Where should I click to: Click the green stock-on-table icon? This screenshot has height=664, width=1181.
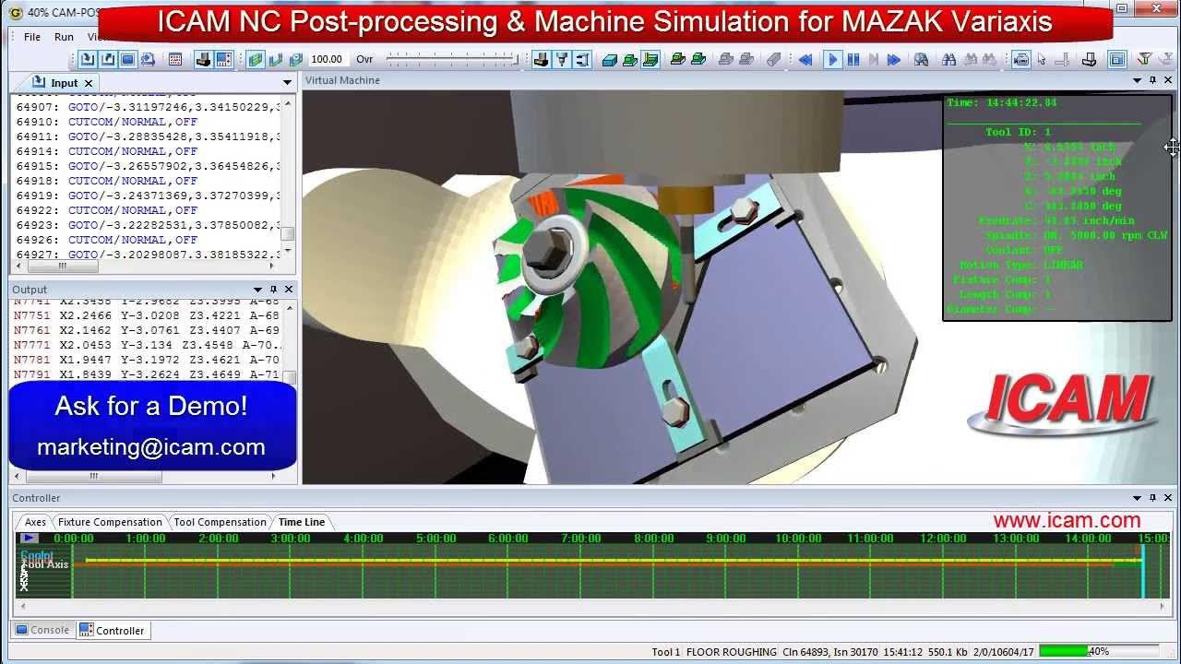point(630,60)
